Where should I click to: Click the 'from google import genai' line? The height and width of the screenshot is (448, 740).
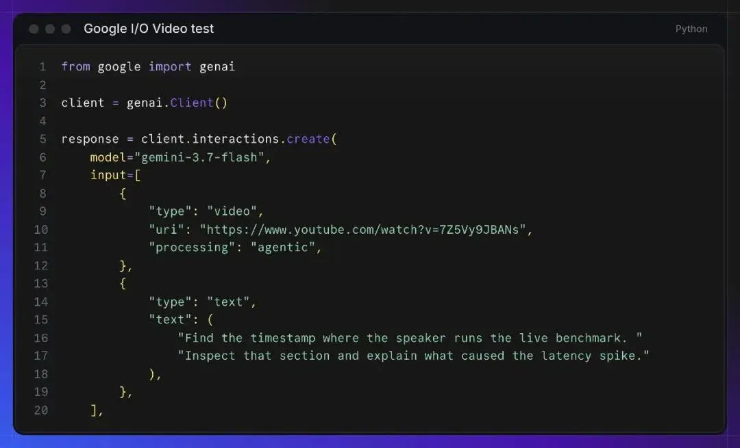(x=148, y=67)
